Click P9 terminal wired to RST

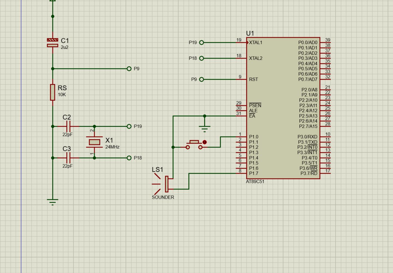[x=201, y=79]
